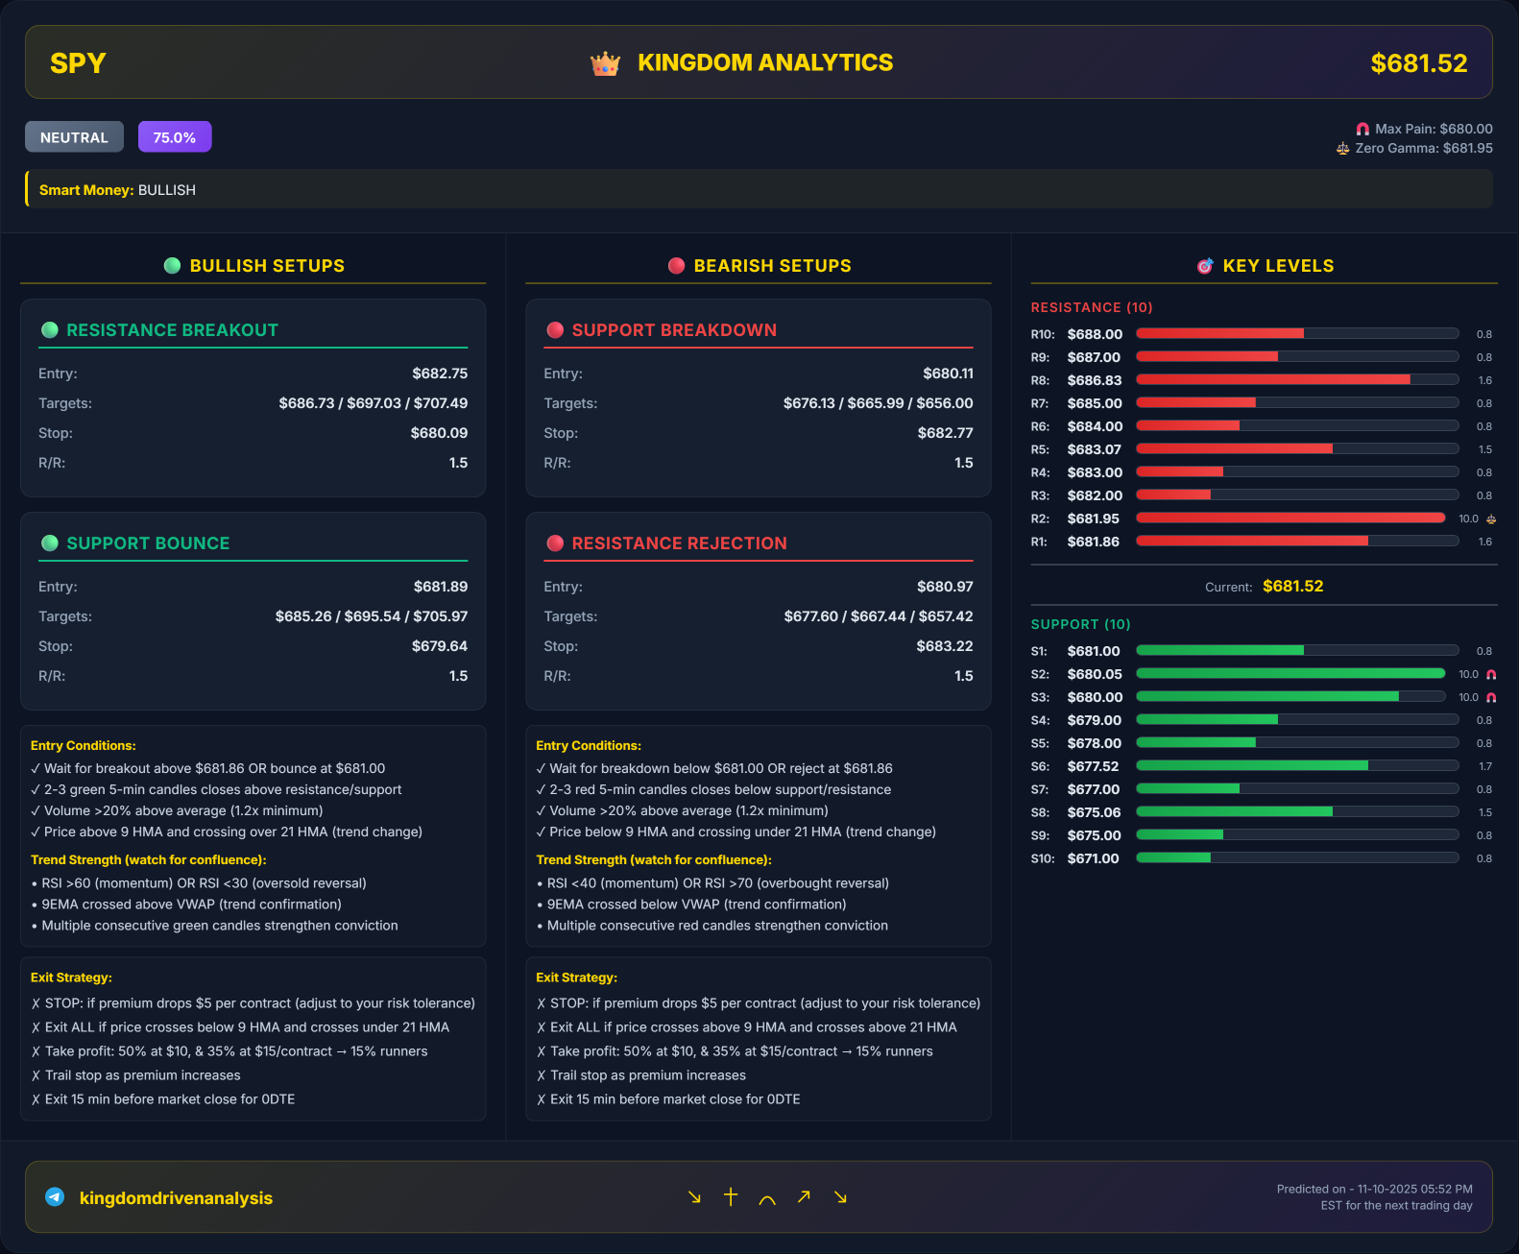Click the $681.52 price in the header
Viewport: 1519px width, 1254px height.
[x=1419, y=63]
